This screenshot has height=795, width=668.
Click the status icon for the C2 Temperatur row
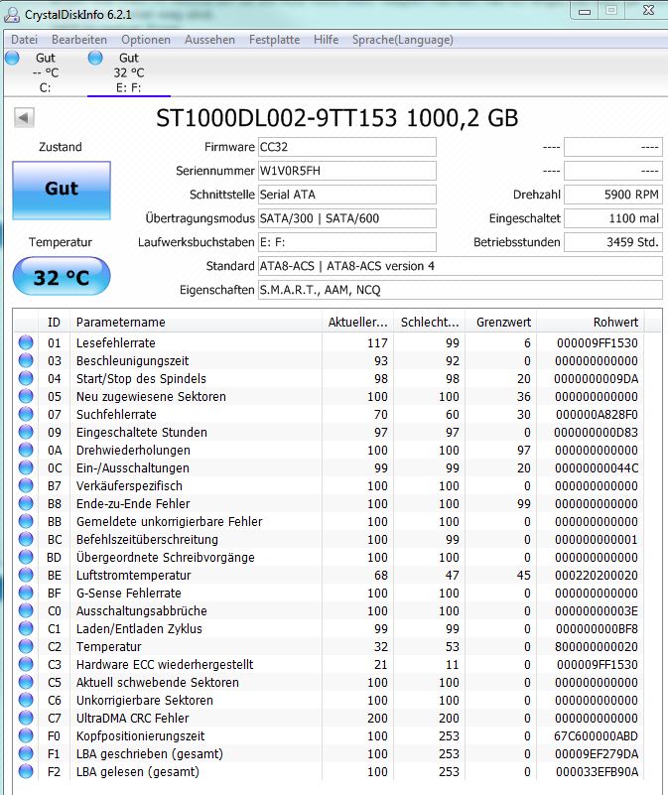point(26,646)
